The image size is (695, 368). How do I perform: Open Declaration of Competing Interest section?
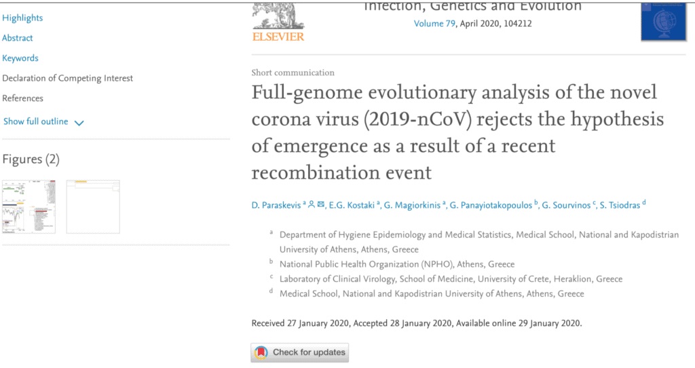(68, 78)
